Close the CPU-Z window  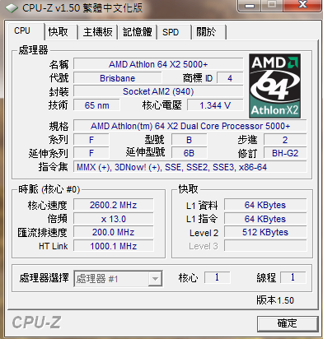click(x=302, y=5)
